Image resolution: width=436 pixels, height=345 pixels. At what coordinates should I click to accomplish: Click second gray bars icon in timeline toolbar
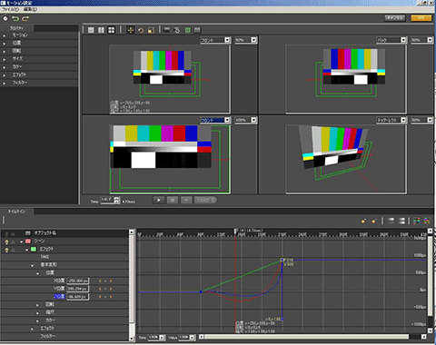click(x=401, y=221)
